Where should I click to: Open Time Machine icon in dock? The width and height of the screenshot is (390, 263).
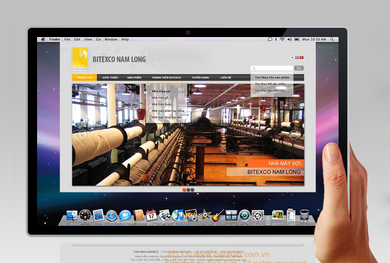(x=244, y=216)
